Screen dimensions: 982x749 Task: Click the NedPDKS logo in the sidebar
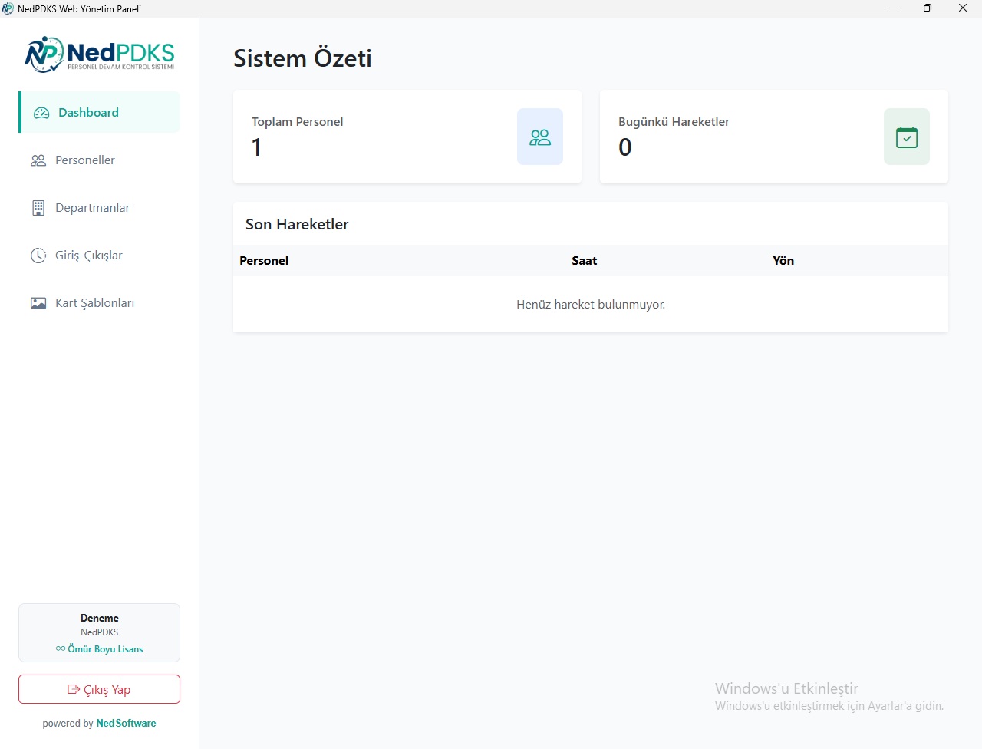(100, 54)
